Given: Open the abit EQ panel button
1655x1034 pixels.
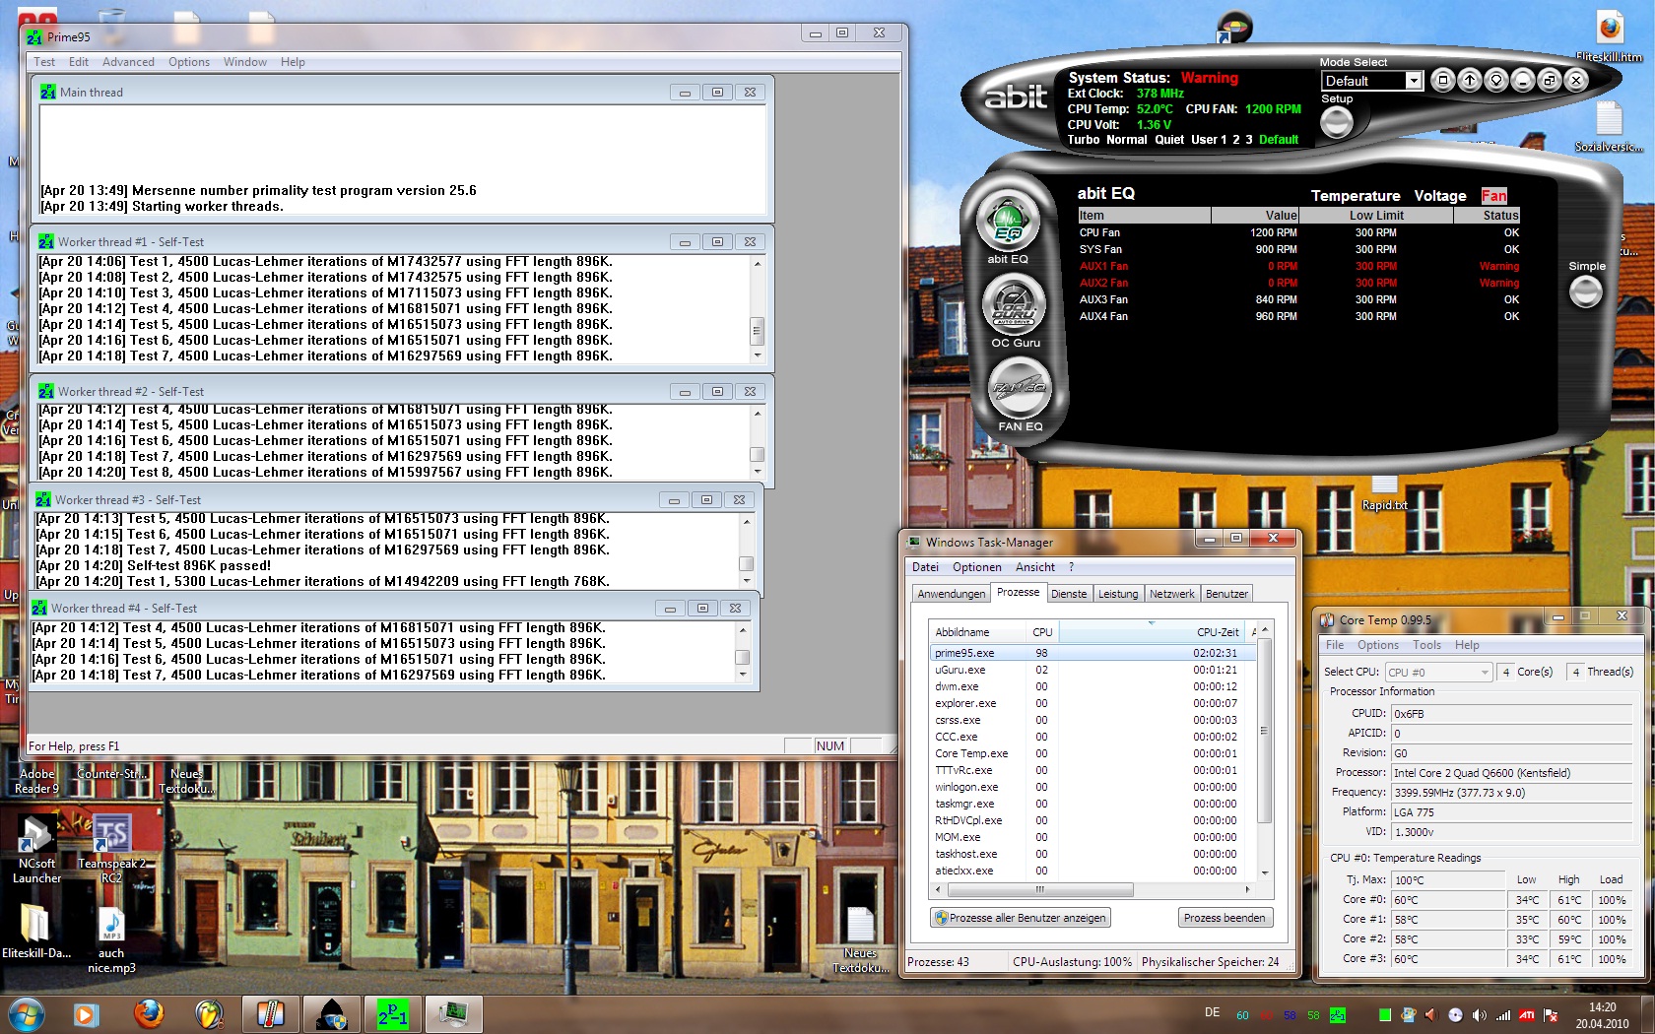Looking at the screenshot, I should pos(1008,221).
